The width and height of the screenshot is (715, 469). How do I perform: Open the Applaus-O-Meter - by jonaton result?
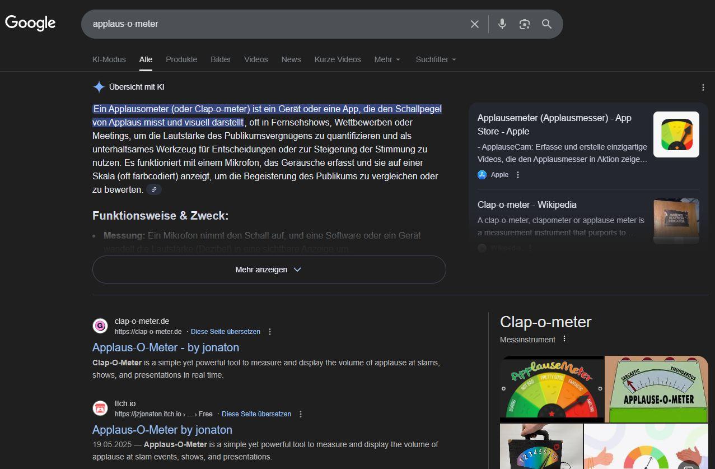click(x=166, y=347)
